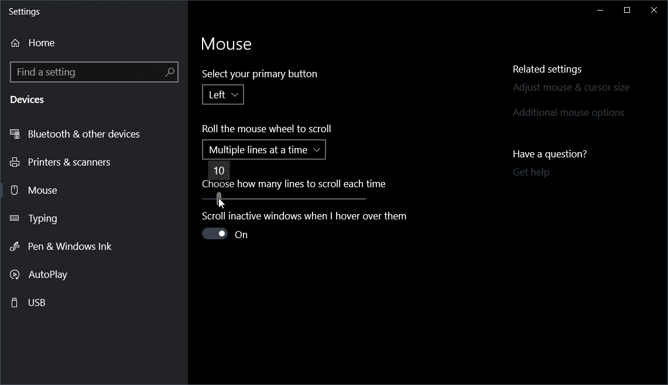668x385 pixels.
Task: Open the primary button dropdown
Action: click(223, 95)
